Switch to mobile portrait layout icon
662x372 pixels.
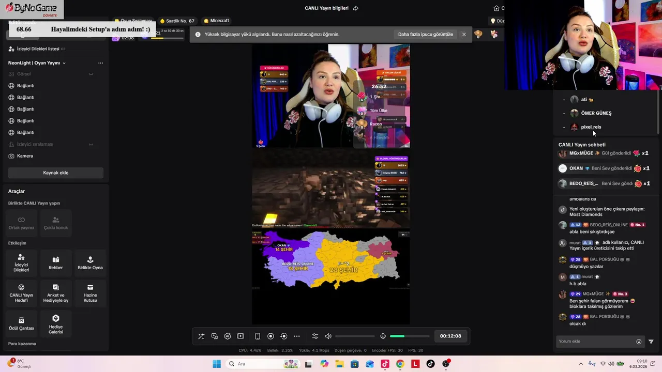click(x=258, y=336)
